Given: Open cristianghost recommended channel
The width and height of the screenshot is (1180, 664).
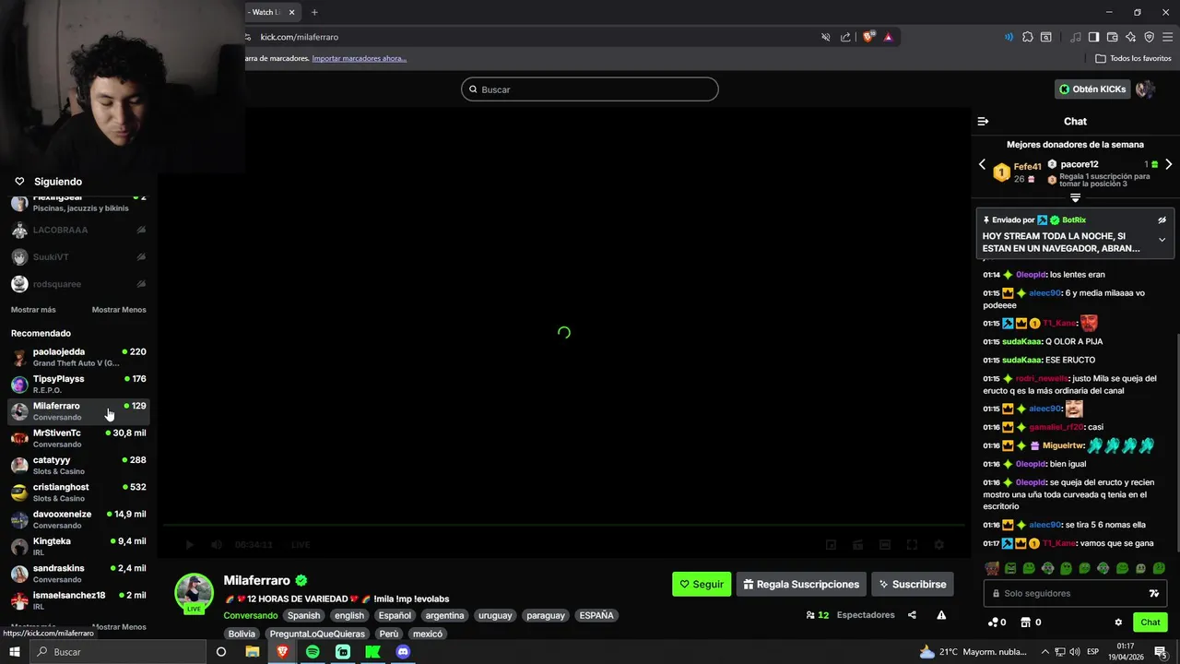Looking at the screenshot, I should [x=78, y=492].
